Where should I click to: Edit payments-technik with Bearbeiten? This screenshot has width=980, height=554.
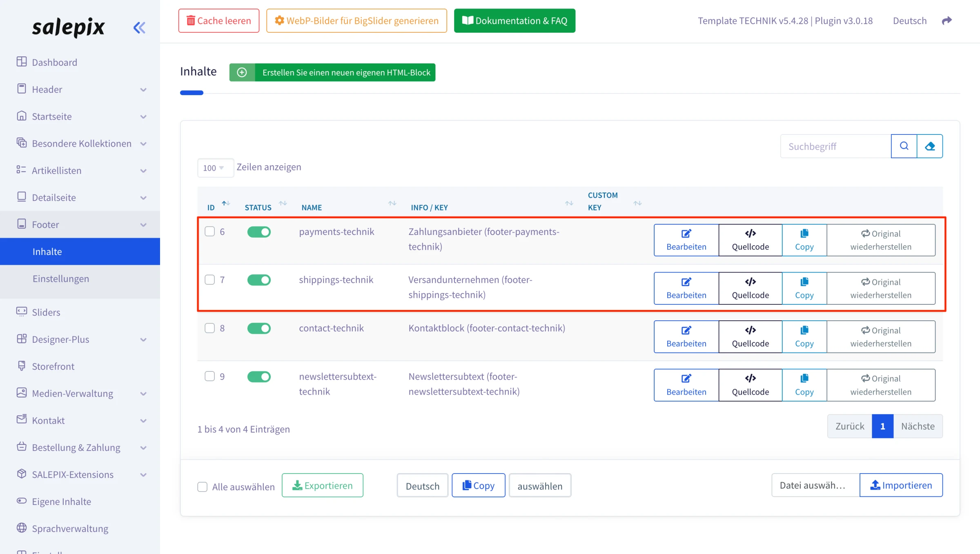coord(686,240)
